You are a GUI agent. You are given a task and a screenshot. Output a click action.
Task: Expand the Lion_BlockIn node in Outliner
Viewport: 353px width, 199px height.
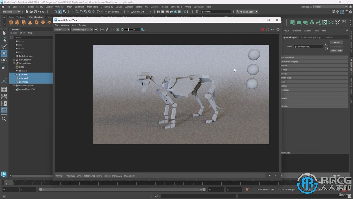click(14, 60)
